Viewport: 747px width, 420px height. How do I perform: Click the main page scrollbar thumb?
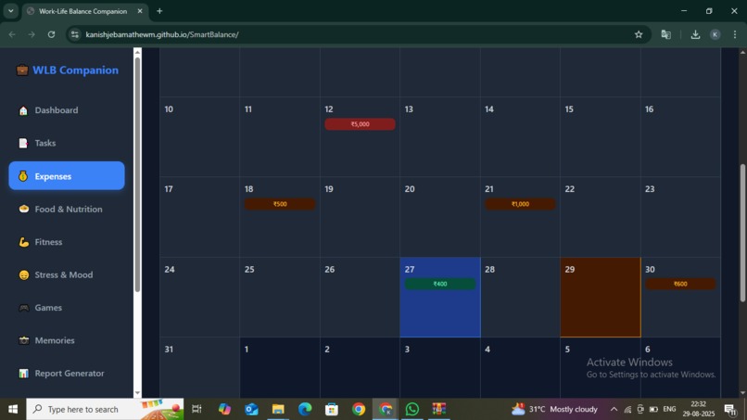pos(742,233)
